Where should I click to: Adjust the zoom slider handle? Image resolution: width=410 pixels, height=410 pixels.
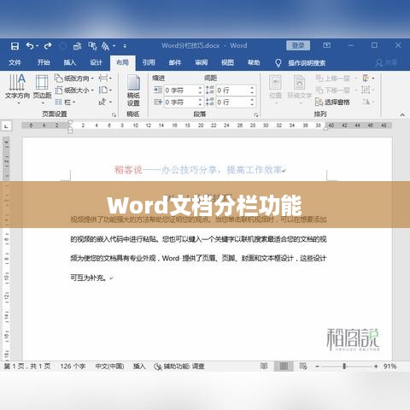click(x=344, y=366)
